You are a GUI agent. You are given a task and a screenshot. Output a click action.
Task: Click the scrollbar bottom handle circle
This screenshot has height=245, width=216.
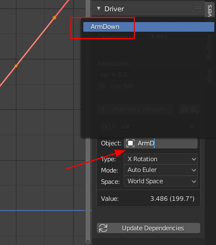[88, 242]
